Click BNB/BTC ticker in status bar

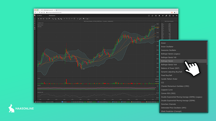(x=92, y=102)
